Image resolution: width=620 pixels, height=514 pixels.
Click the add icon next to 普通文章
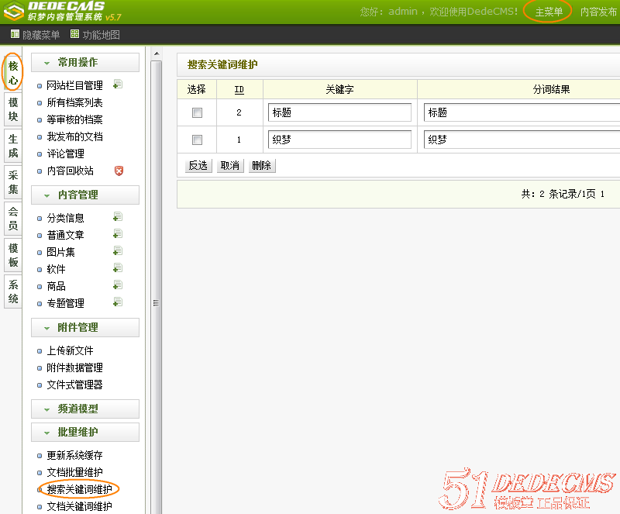point(118,234)
